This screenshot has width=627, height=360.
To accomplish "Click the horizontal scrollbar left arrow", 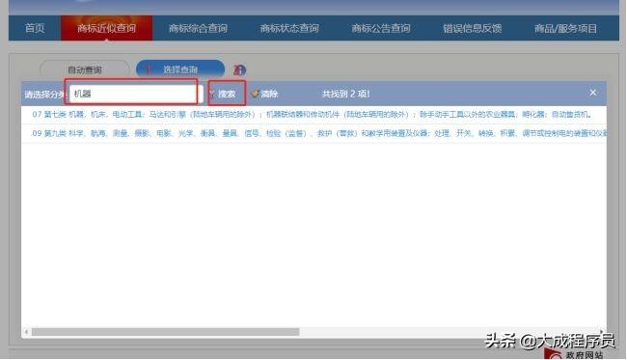I will (x=26, y=332).
